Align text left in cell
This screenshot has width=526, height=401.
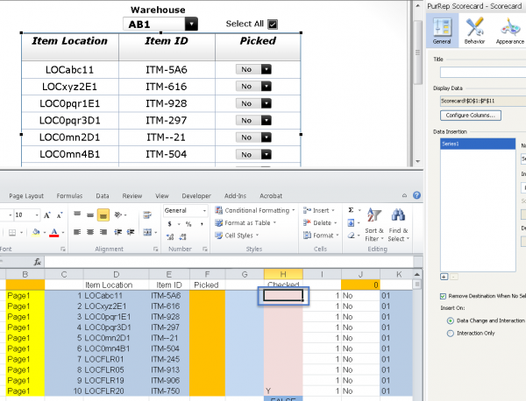pos(77,232)
